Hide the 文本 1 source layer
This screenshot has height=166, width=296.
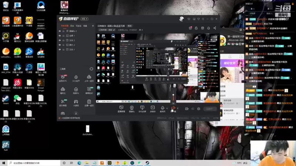click(60, 49)
